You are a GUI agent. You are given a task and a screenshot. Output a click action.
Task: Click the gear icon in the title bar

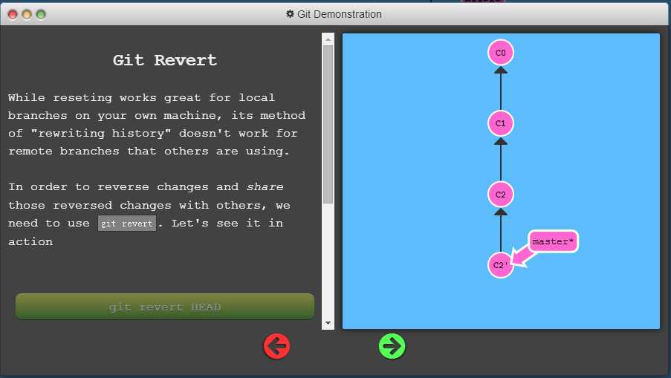(x=290, y=13)
